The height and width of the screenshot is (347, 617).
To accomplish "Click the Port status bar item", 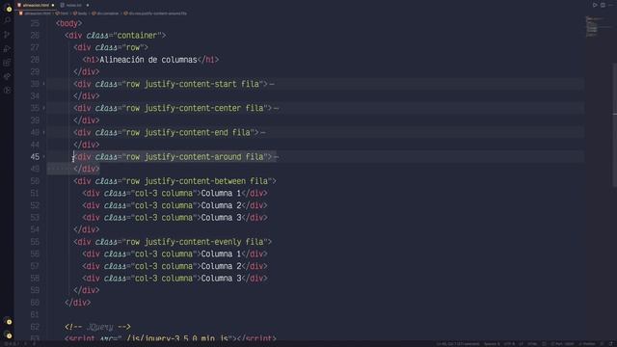I will pos(563,344).
